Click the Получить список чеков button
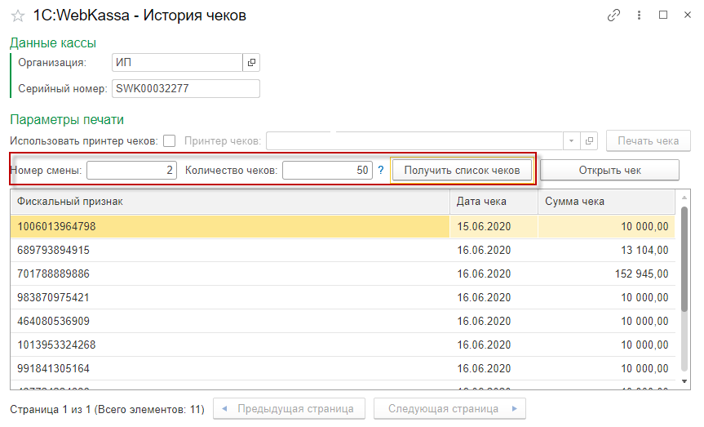The width and height of the screenshot is (704, 427). 462,171
